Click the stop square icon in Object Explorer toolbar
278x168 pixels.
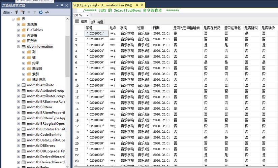point(29,12)
